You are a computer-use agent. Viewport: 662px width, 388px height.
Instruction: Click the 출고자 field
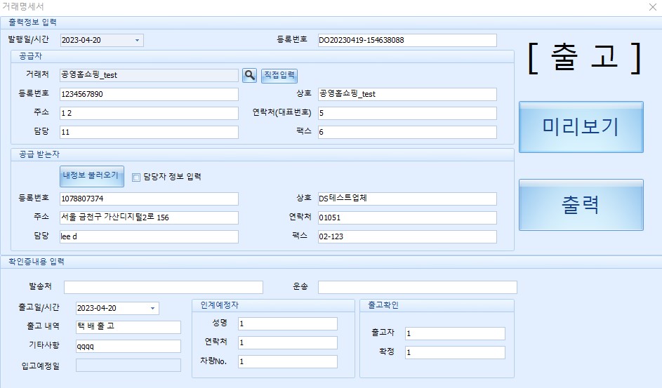[455, 333]
